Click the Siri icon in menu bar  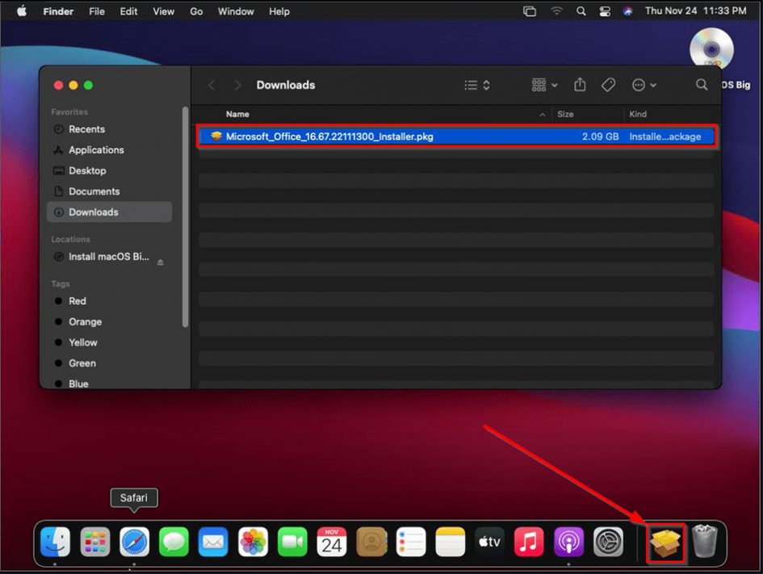(x=628, y=11)
